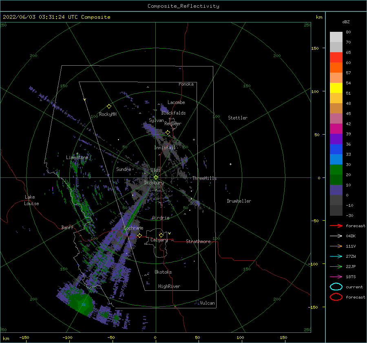Click the yellow km unit label at top right

pyautogui.click(x=319, y=17)
